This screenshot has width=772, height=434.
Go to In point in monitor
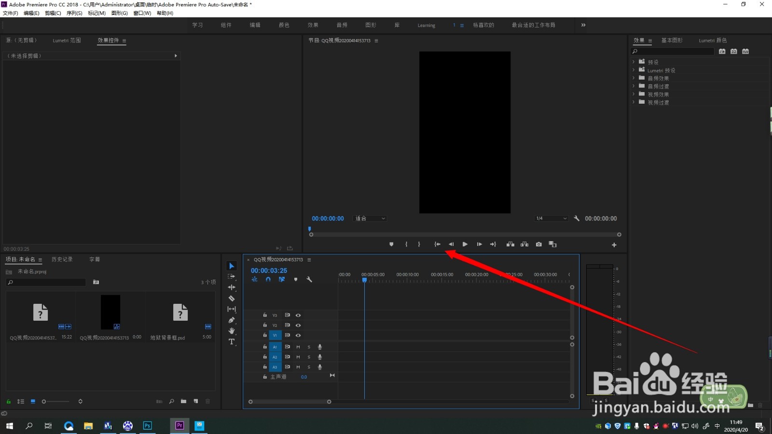point(437,244)
